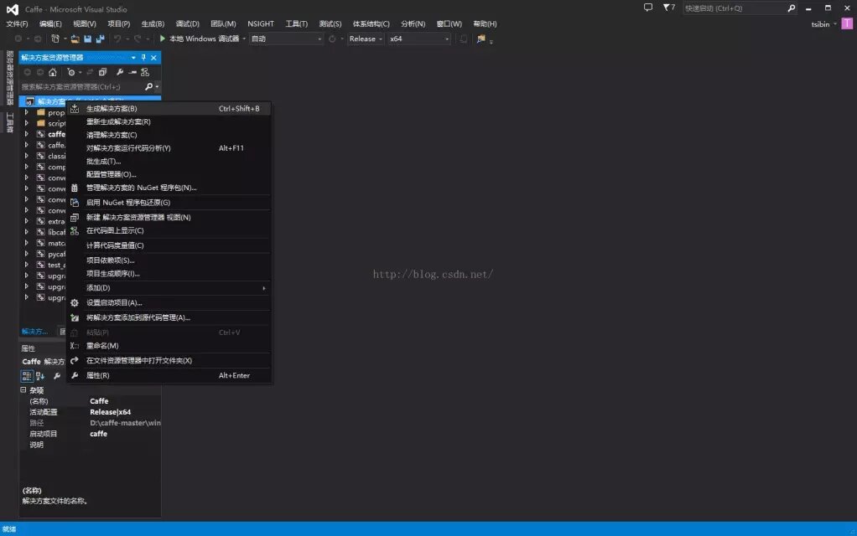Click the New Project toolbar icon
857x536 pixels.
(x=55, y=39)
